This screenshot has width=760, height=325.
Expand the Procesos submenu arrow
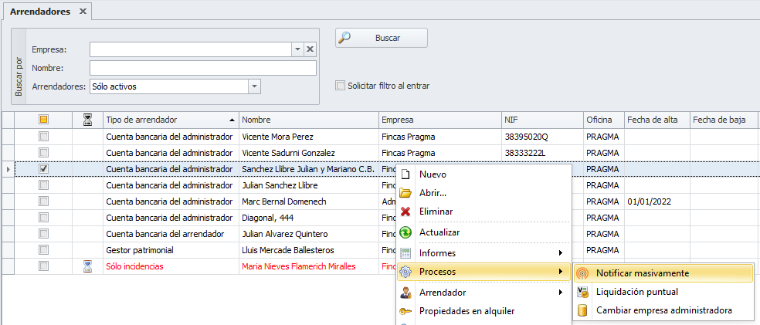[x=560, y=273]
